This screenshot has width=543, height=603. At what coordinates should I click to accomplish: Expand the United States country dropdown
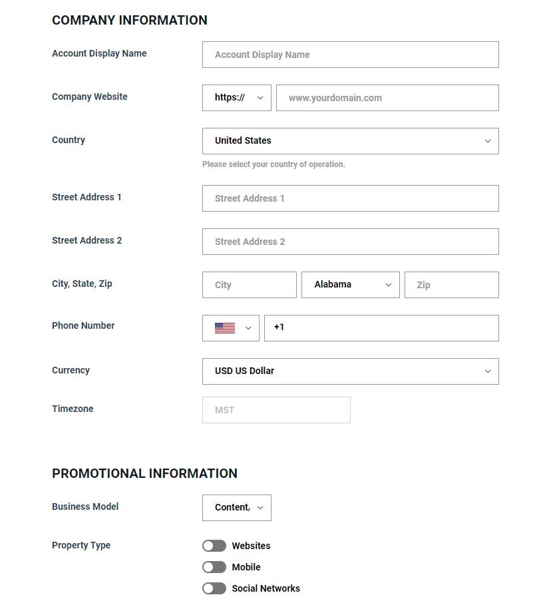click(x=351, y=141)
